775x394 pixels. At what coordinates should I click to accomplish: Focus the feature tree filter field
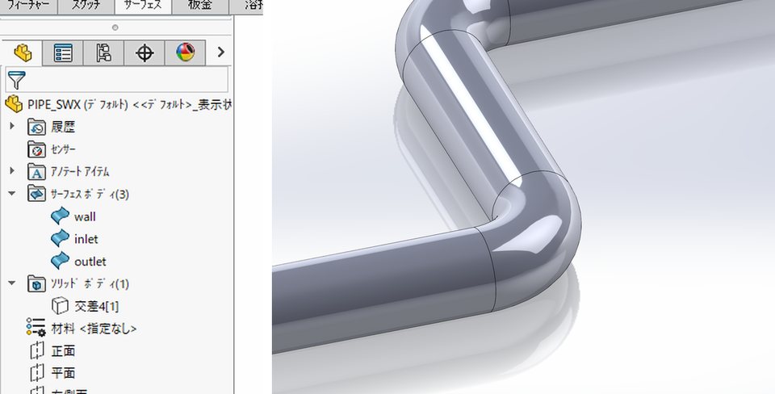pyautogui.click(x=117, y=80)
